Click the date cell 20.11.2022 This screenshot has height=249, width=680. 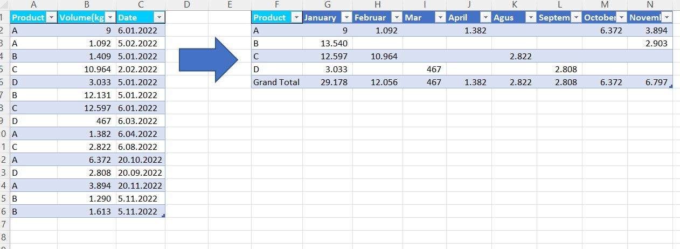click(x=141, y=186)
